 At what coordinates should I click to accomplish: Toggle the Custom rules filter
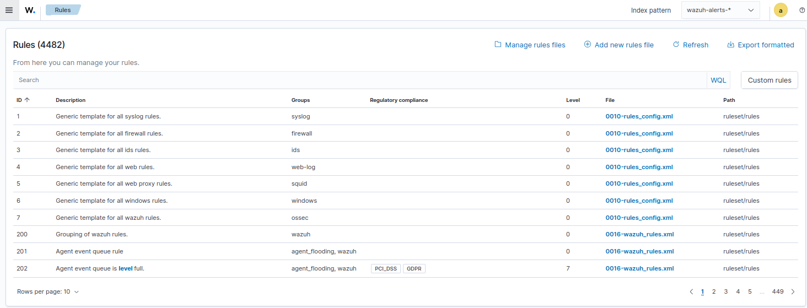point(769,80)
